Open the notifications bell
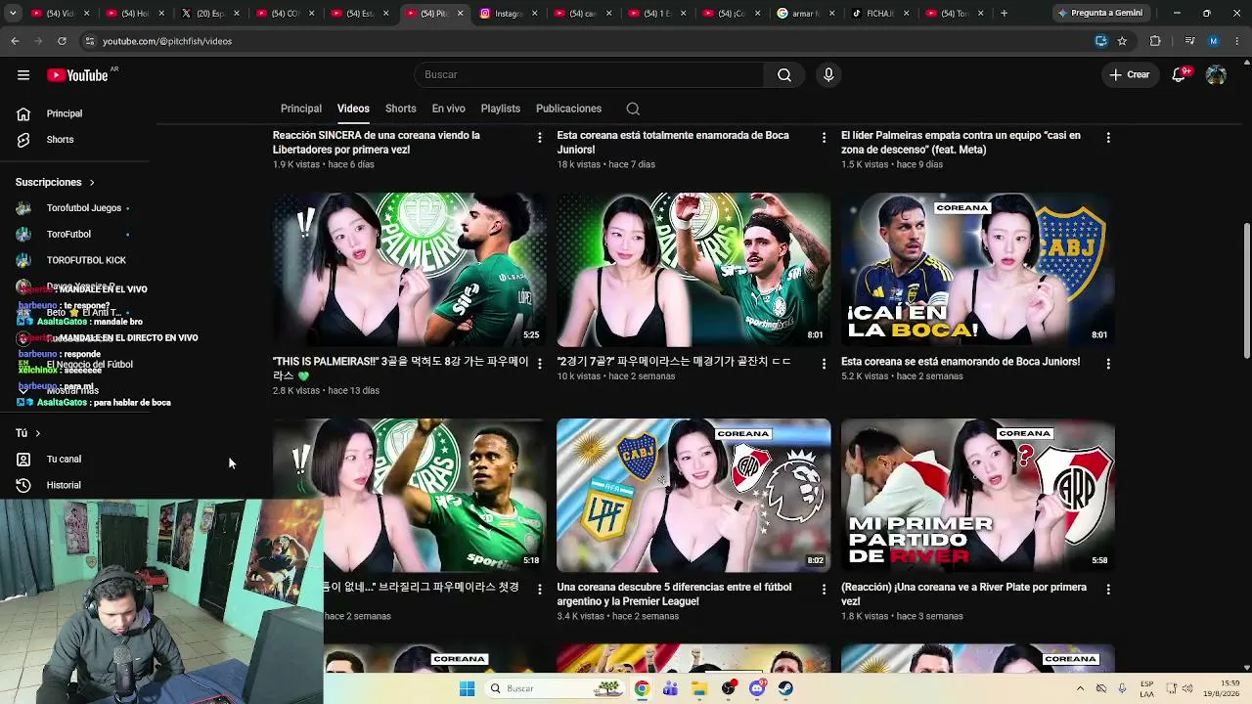The height and width of the screenshot is (704, 1252). coord(1180,75)
